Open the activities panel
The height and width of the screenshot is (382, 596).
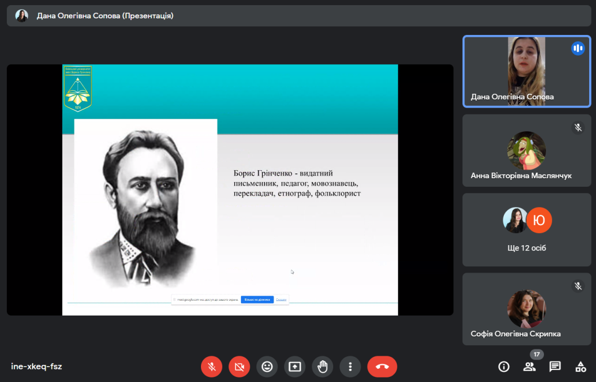pos(581,367)
